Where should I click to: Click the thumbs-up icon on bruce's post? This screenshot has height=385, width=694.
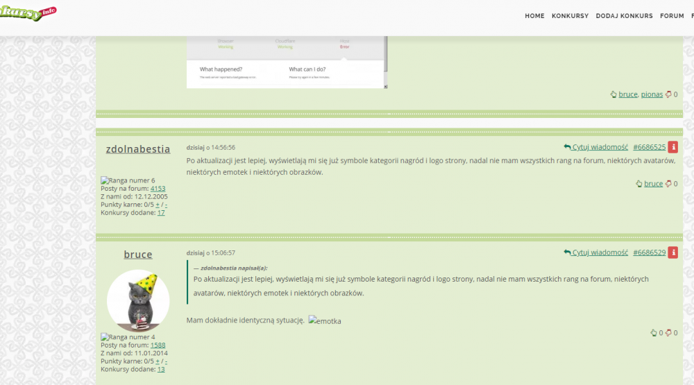pos(653,333)
